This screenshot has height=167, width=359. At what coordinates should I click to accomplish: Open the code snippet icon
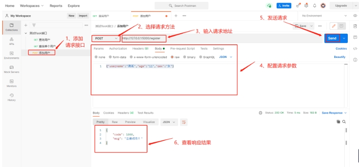coord(355,48)
